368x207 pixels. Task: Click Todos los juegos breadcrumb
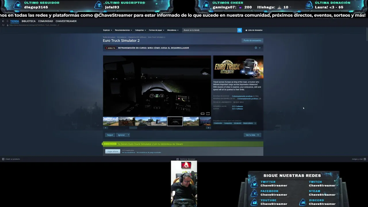click(x=109, y=37)
